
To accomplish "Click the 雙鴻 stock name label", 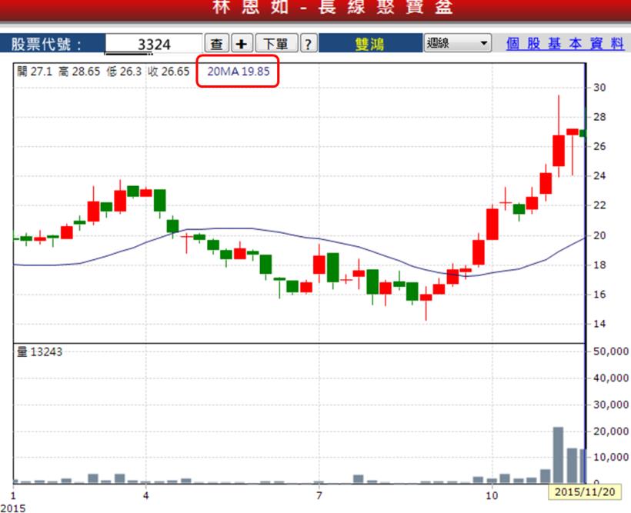I will (x=369, y=44).
